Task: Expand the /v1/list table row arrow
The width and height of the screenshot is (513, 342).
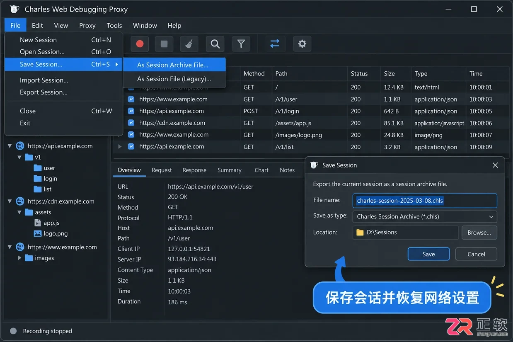Action: [120, 147]
